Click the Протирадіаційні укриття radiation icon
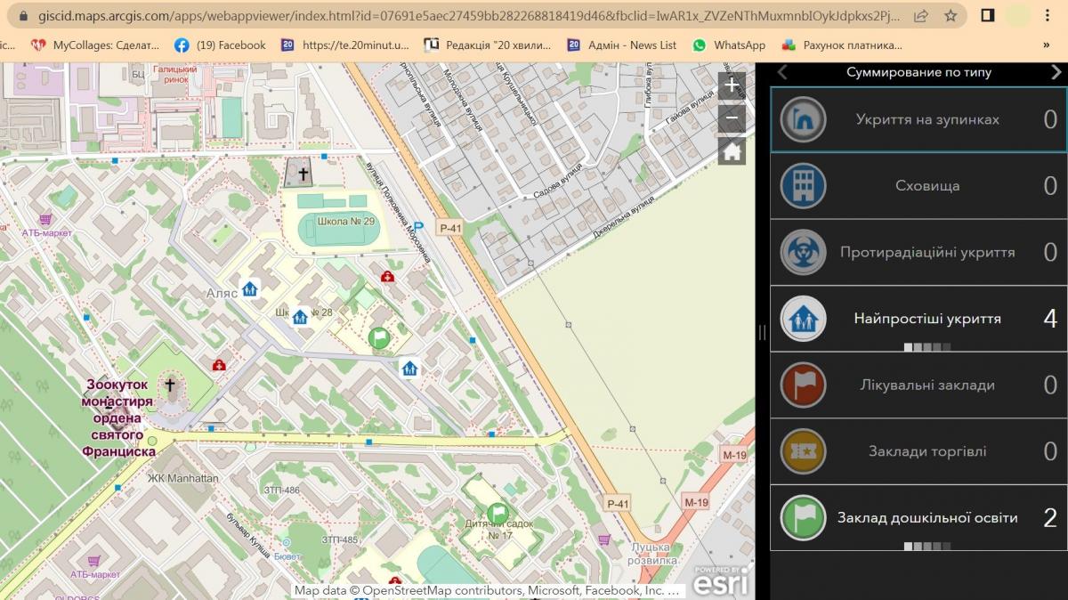1068x600 pixels. tap(803, 252)
